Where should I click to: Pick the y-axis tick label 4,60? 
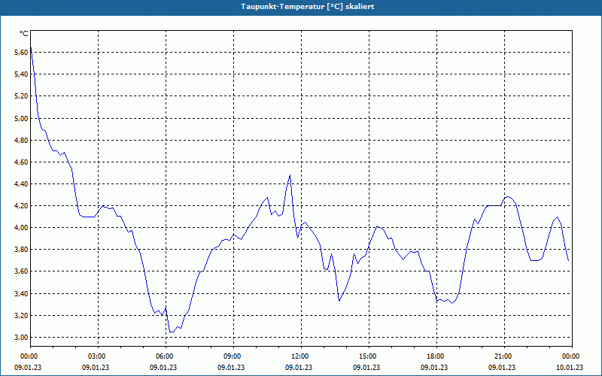21,162
